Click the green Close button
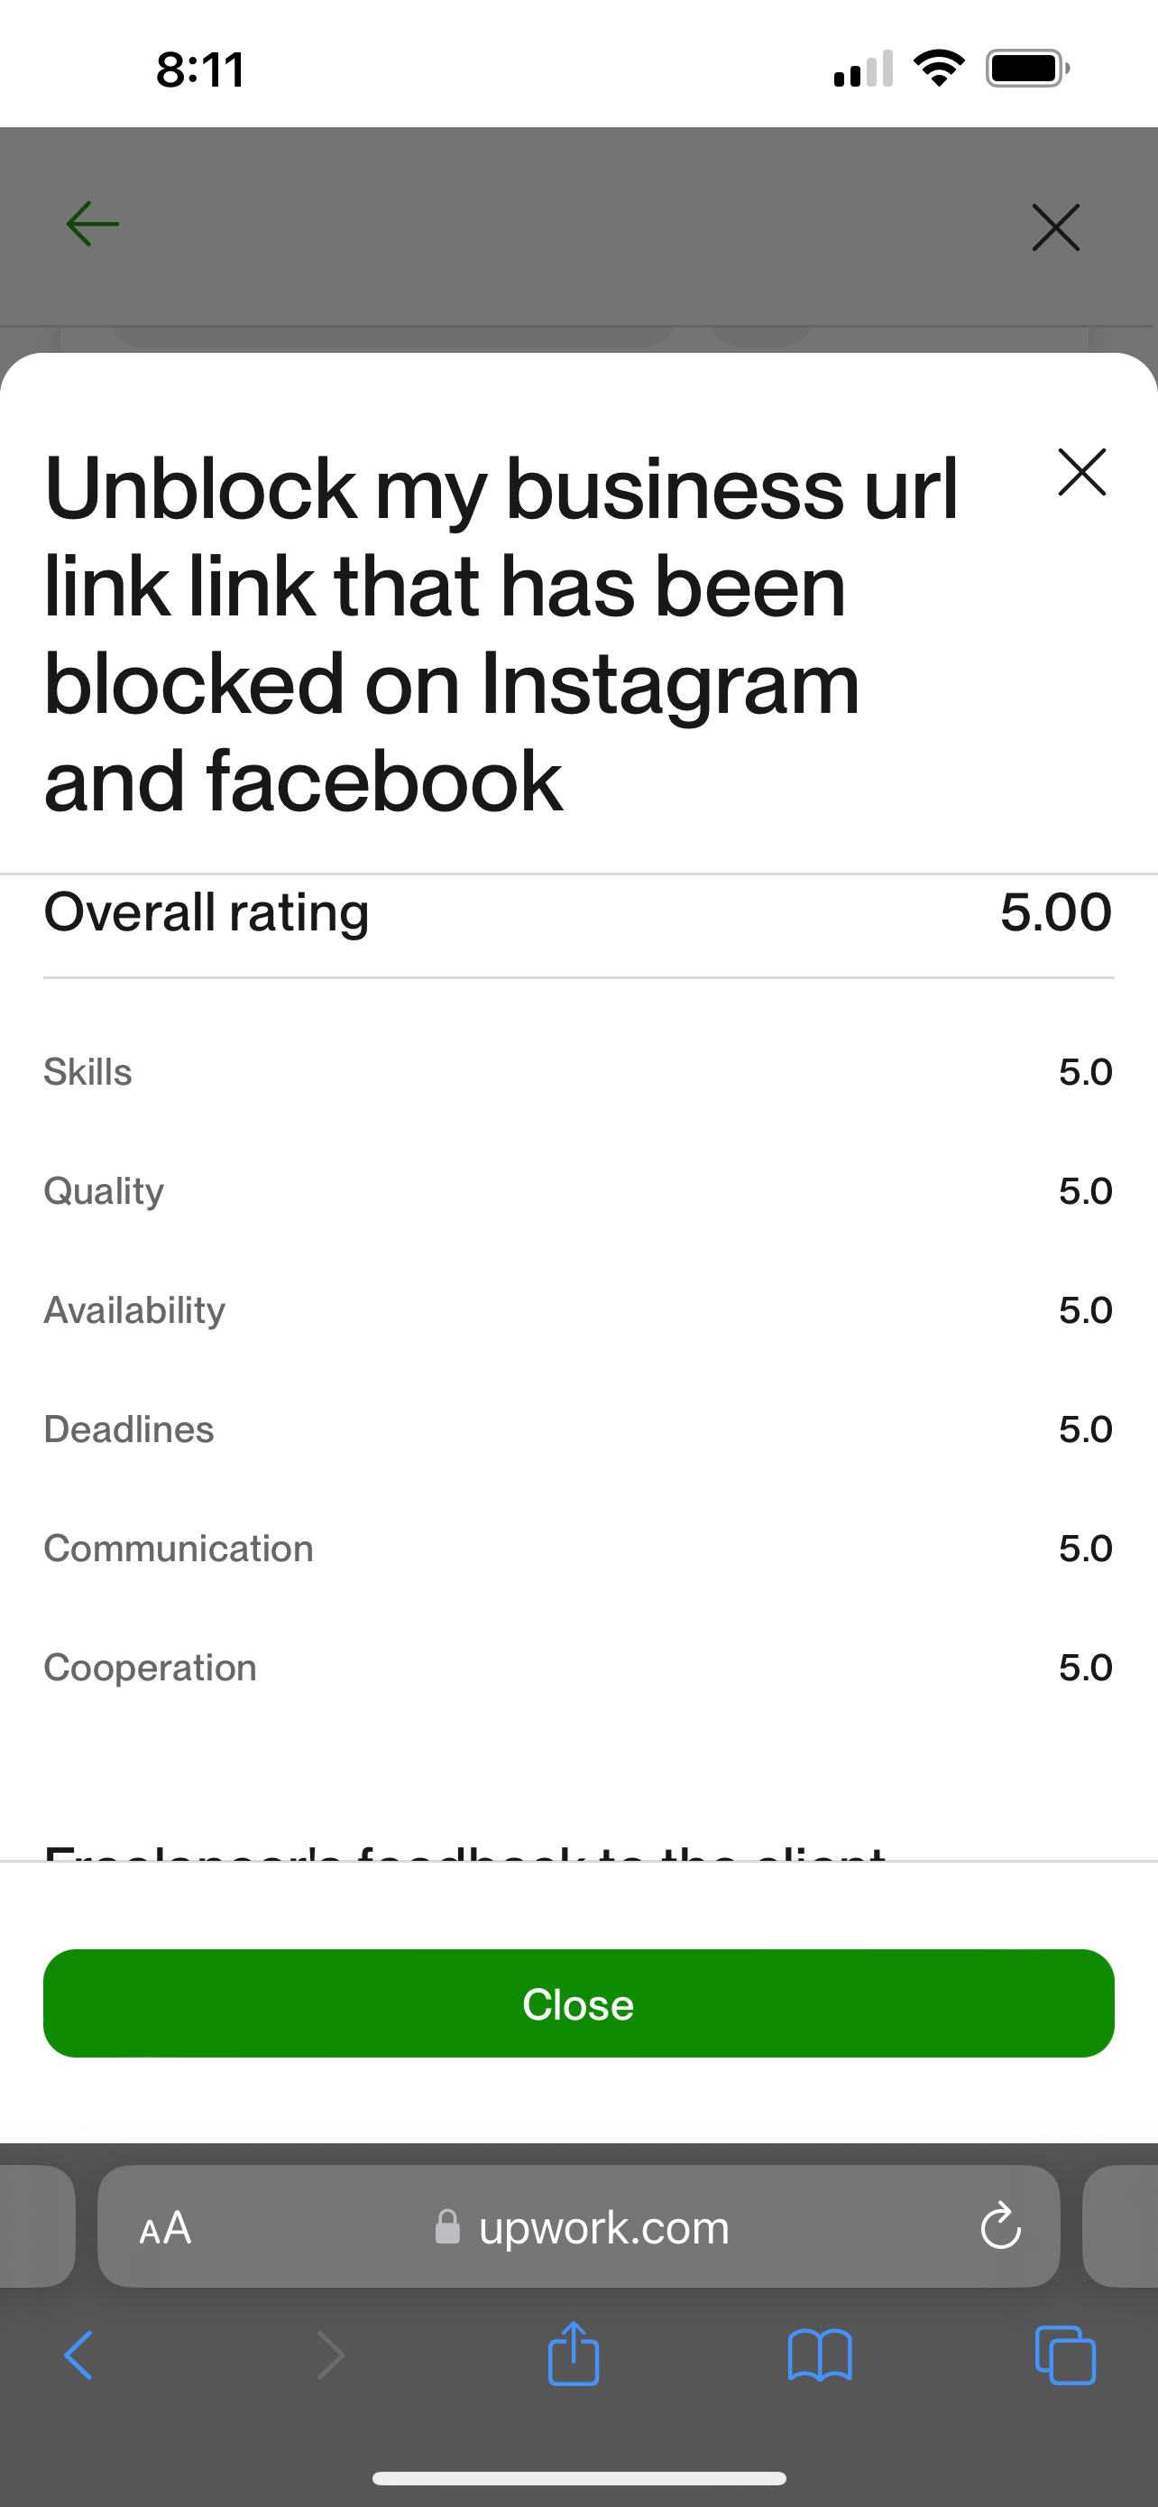1158x2507 pixels. point(578,2003)
